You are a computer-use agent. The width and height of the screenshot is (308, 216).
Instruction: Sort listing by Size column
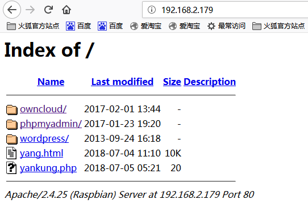(172, 82)
